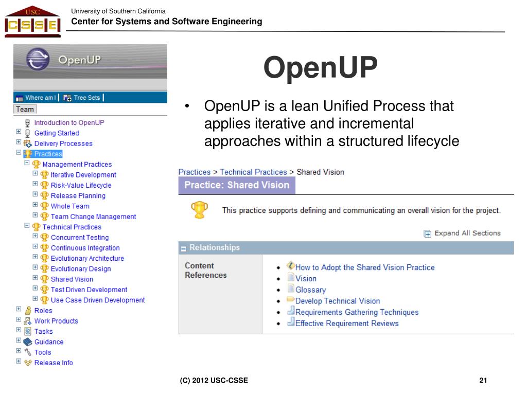Select Evolutionary Design tree item
Screen dimensions: 527x395
point(81,268)
